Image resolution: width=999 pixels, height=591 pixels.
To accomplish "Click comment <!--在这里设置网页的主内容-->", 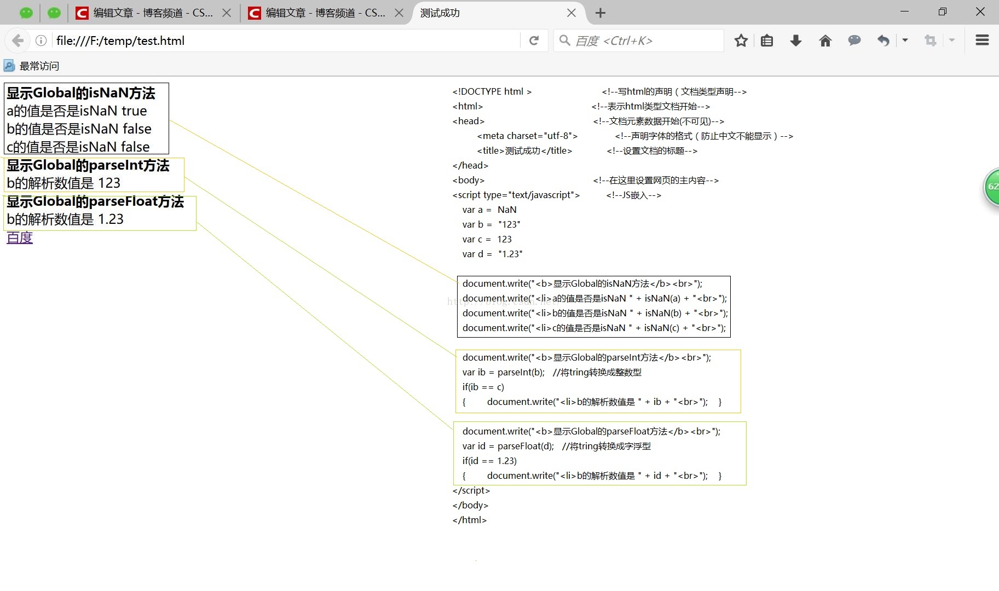I will 656,180.
